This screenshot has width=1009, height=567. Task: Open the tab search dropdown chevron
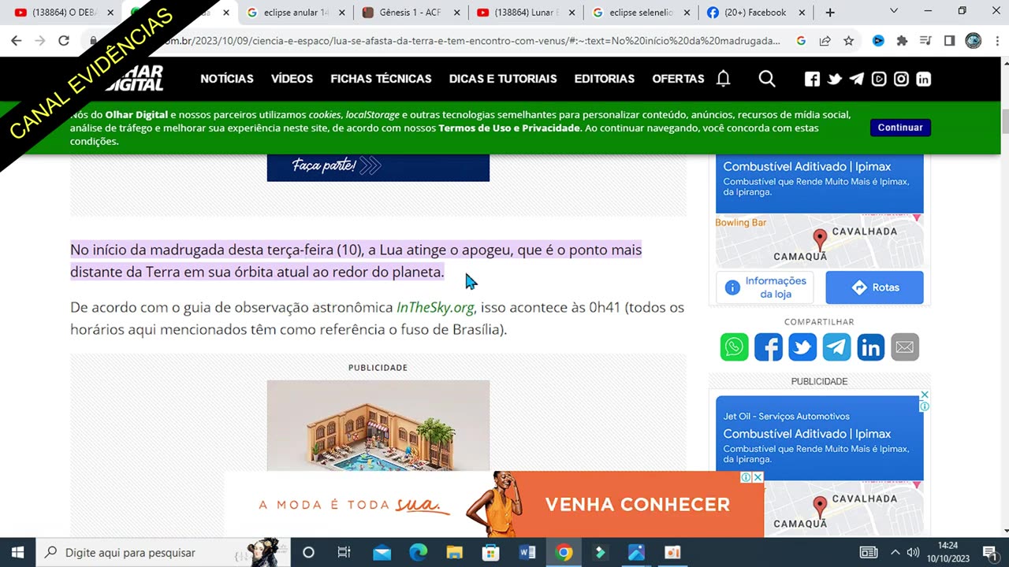click(x=894, y=11)
